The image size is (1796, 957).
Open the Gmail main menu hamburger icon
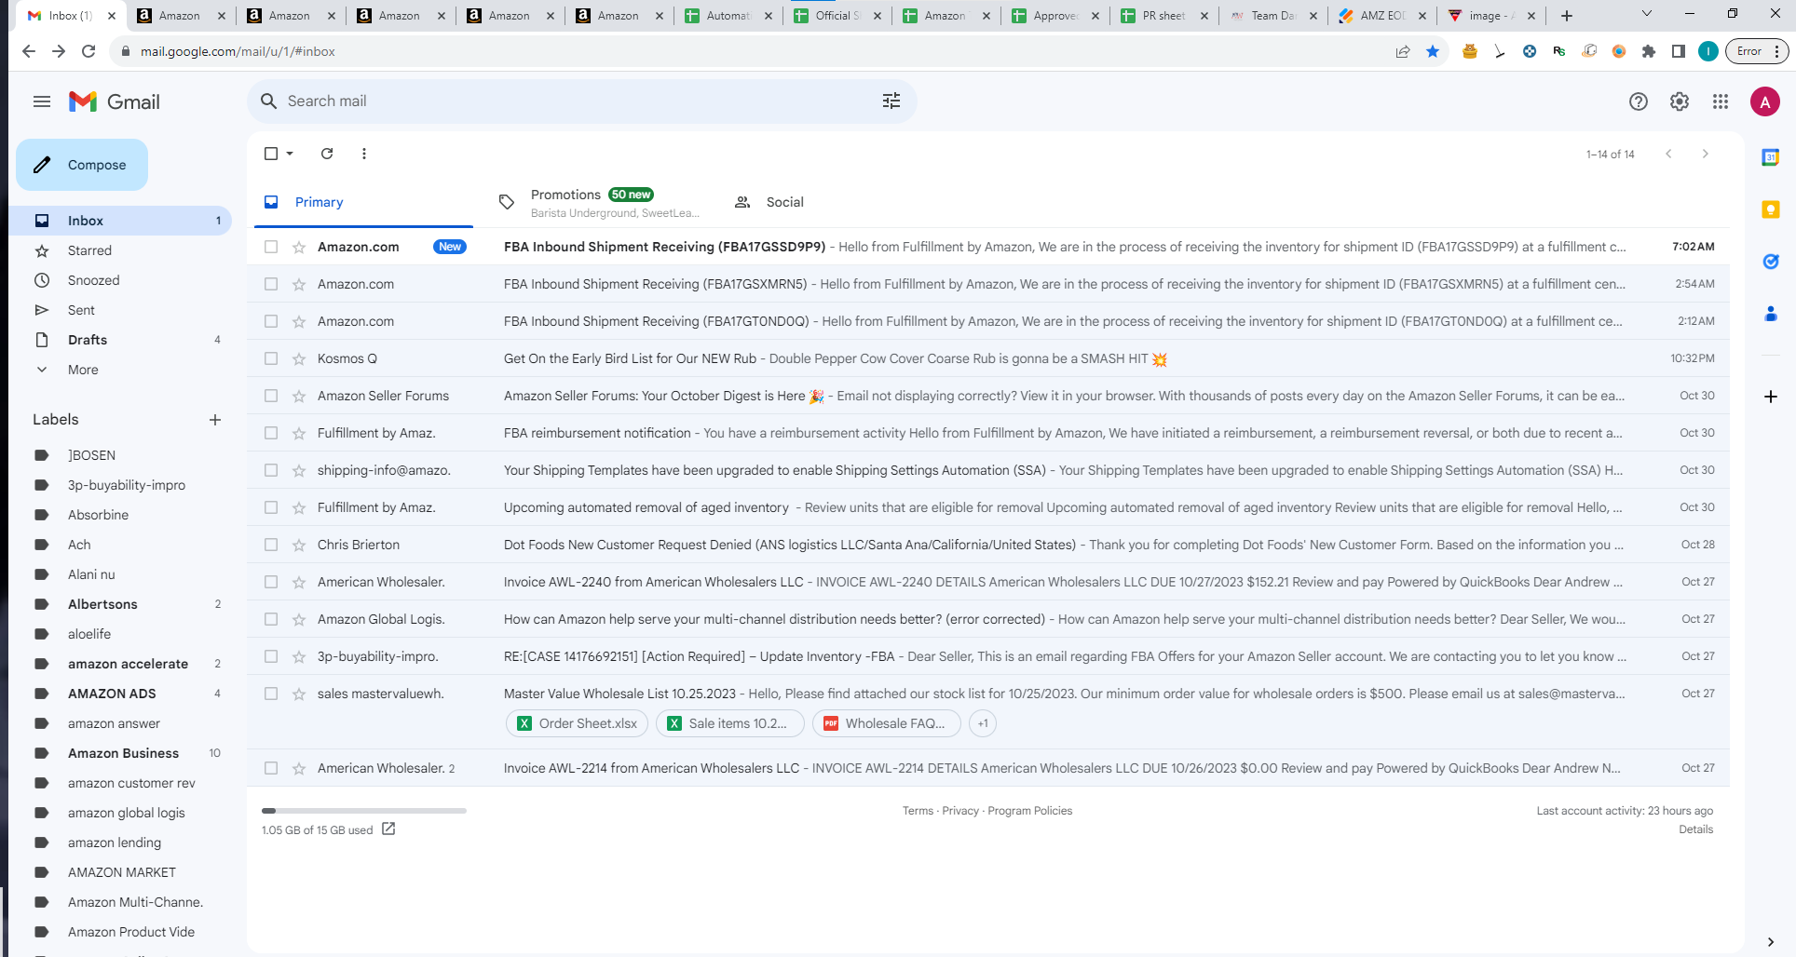(x=42, y=101)
